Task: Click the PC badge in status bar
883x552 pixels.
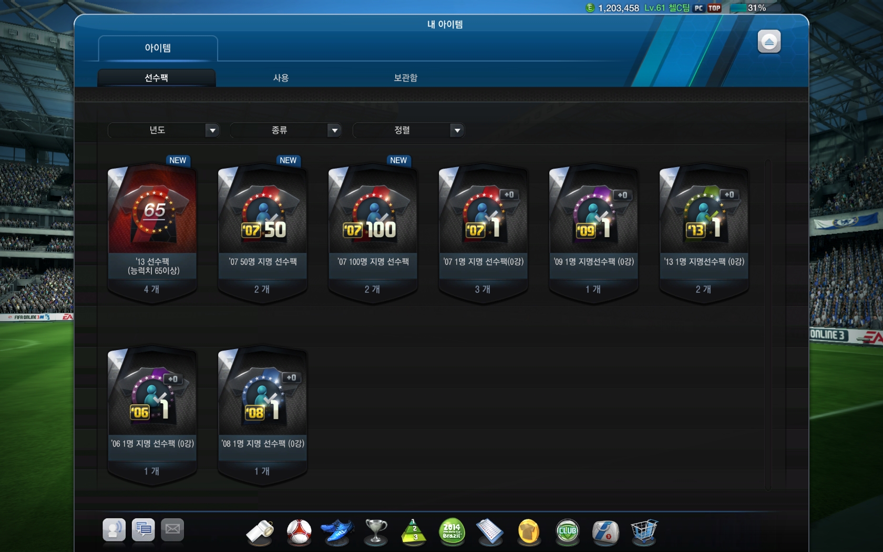Action: 699,8
